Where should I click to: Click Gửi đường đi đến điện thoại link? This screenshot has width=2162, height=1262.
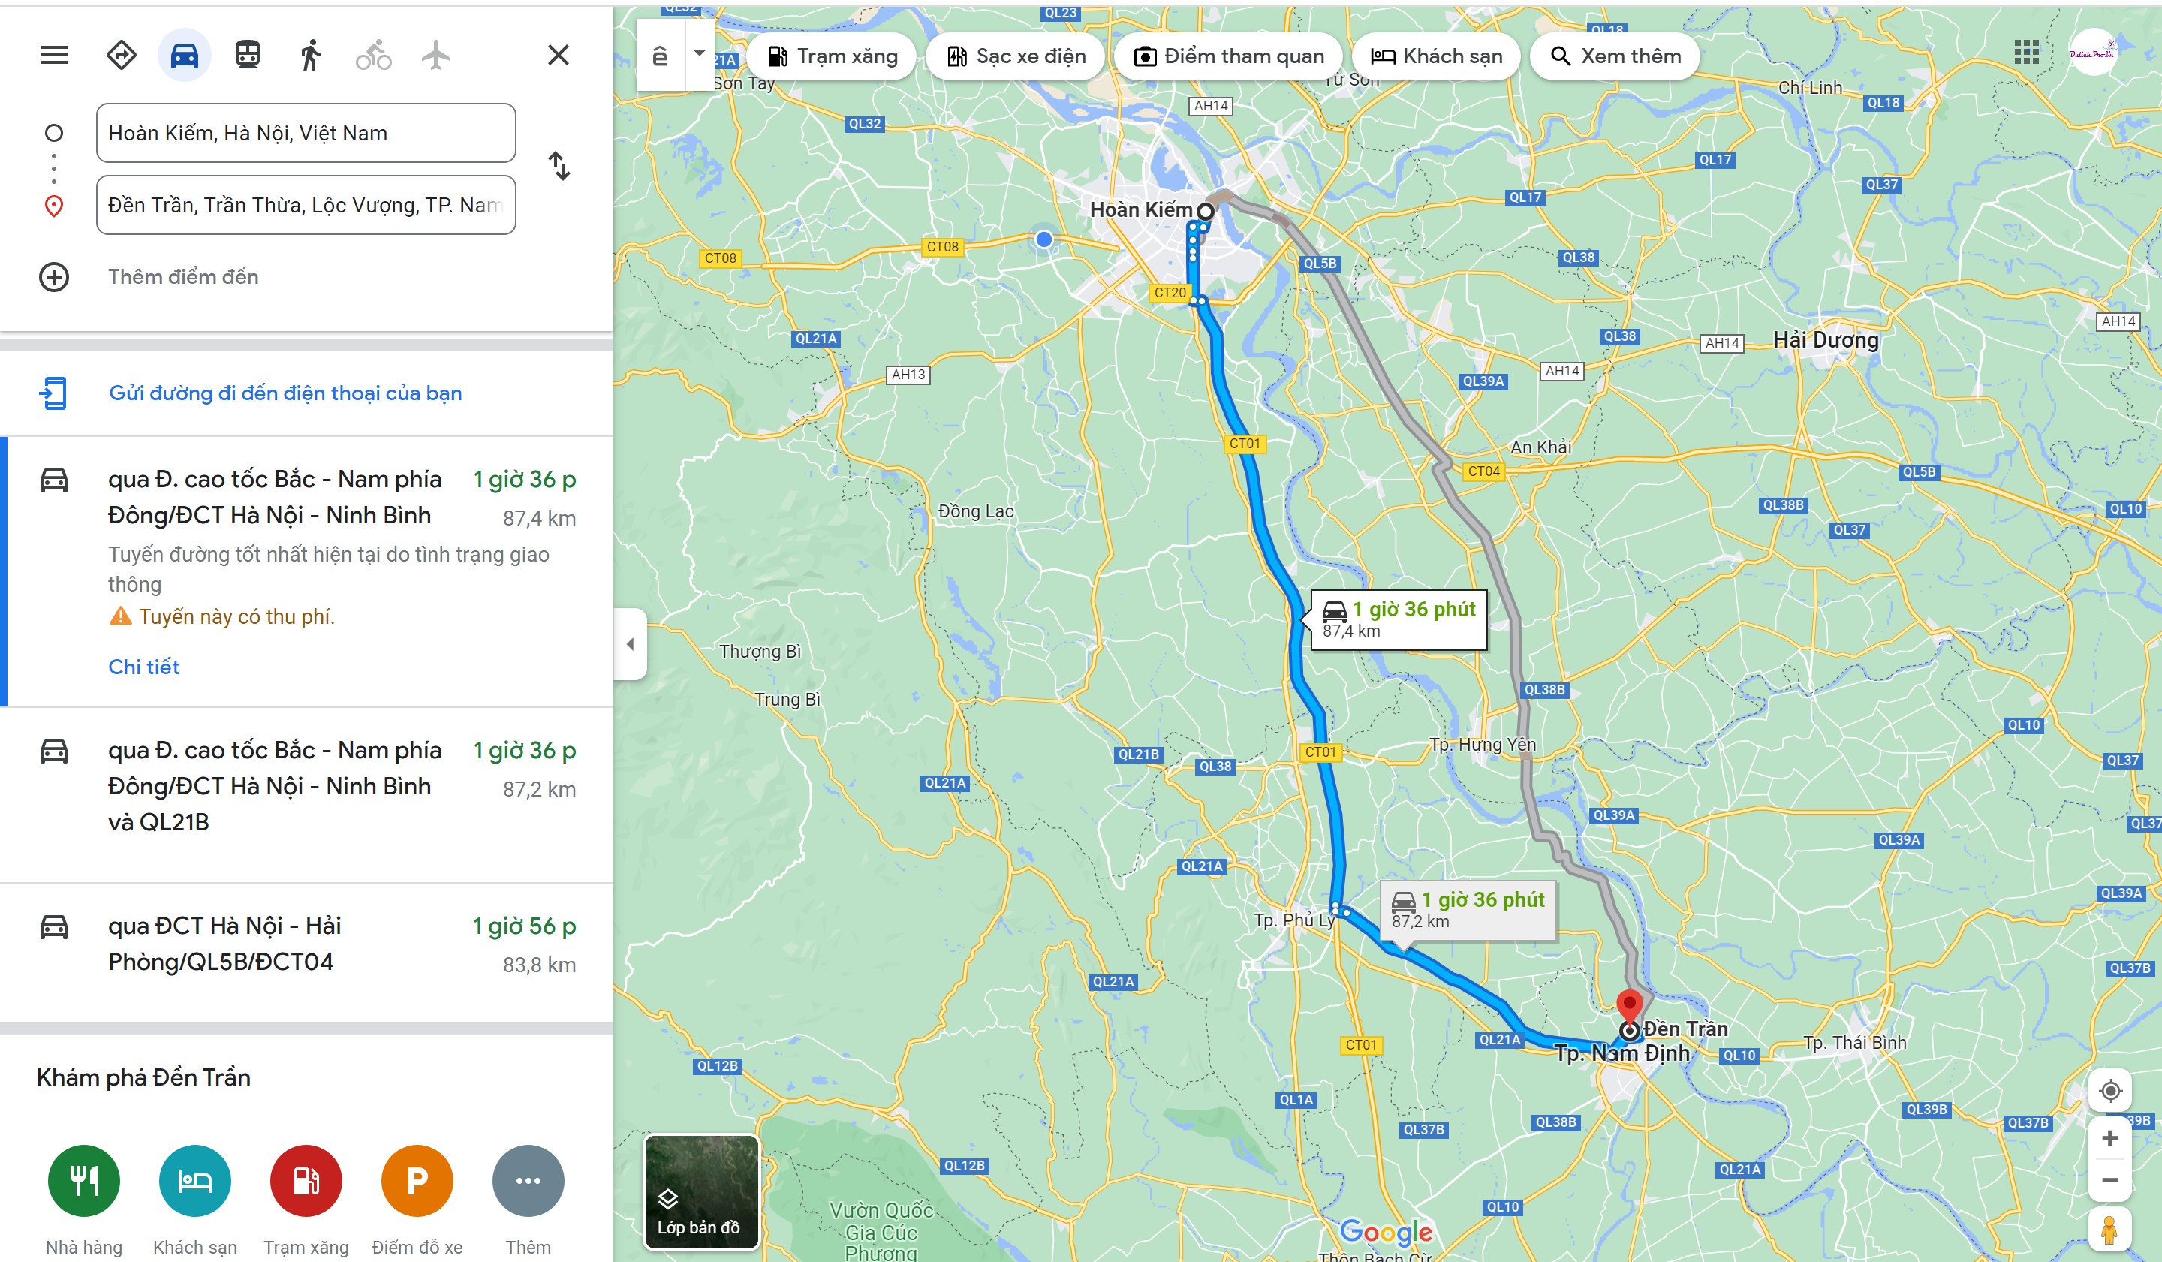point(285,393)
